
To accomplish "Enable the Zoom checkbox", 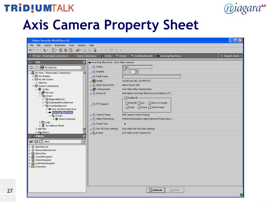I will [127, 107].
